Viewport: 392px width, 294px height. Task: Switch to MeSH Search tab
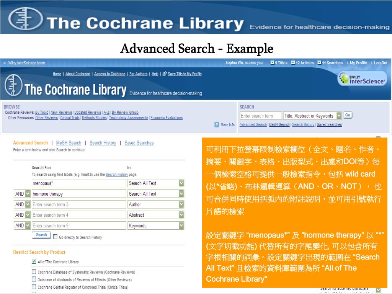(x=69, y=143)
